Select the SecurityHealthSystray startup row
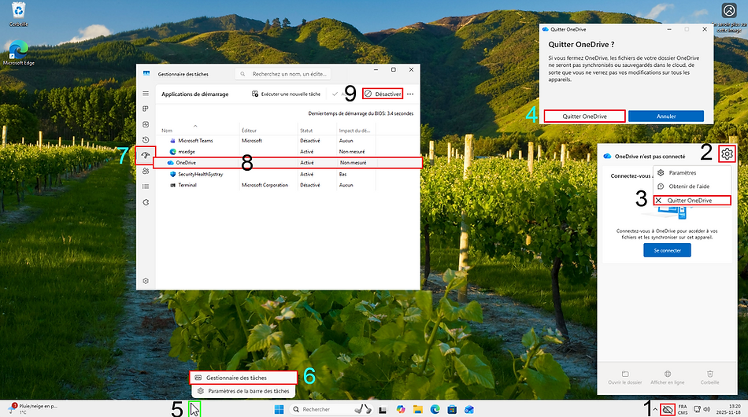Screen dimensions: 748x417 (x=287, y=174)
